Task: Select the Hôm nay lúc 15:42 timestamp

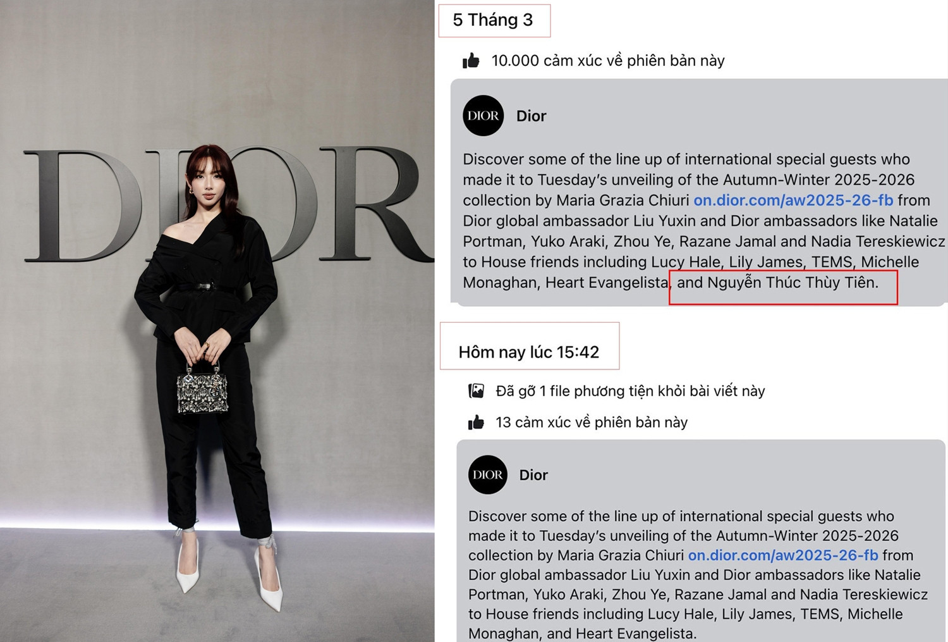Action: click(529, 352)
